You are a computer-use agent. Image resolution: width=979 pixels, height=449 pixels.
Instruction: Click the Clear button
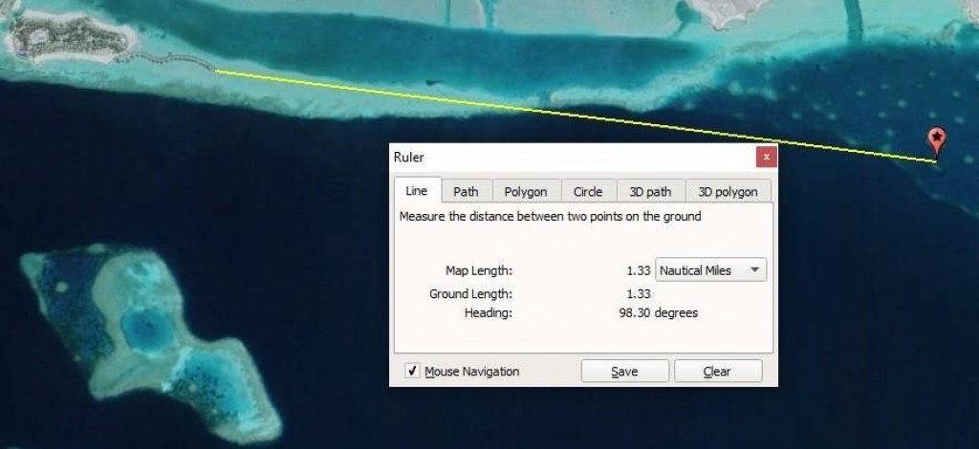[717, 371]
